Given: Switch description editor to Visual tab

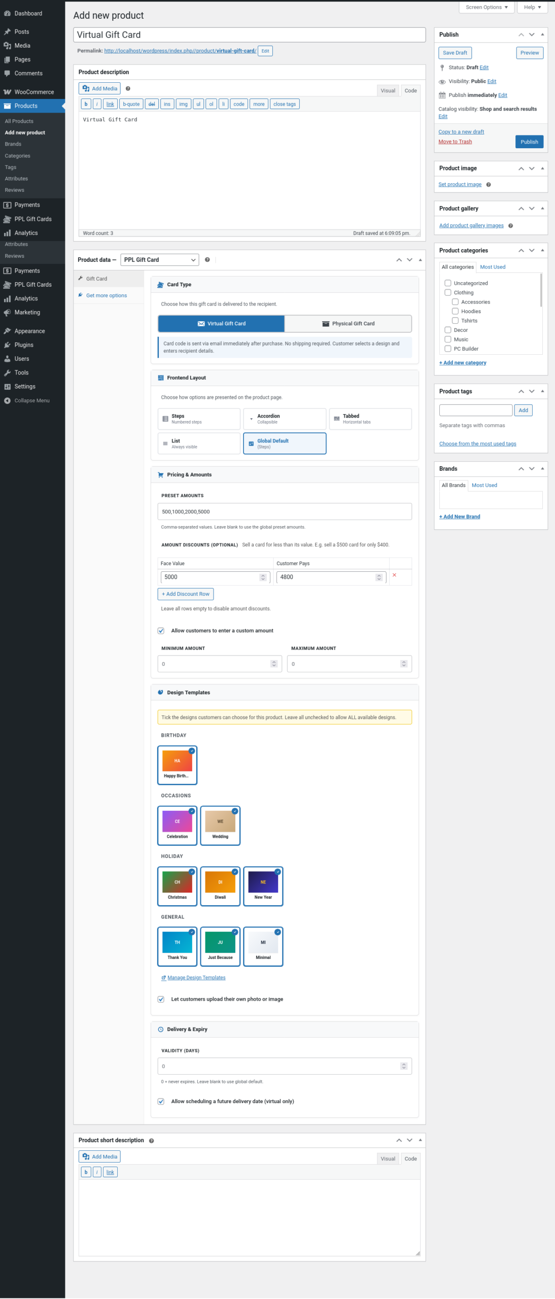Looking at the screenshot, I should pyautogui.click(x=388, y=91).
